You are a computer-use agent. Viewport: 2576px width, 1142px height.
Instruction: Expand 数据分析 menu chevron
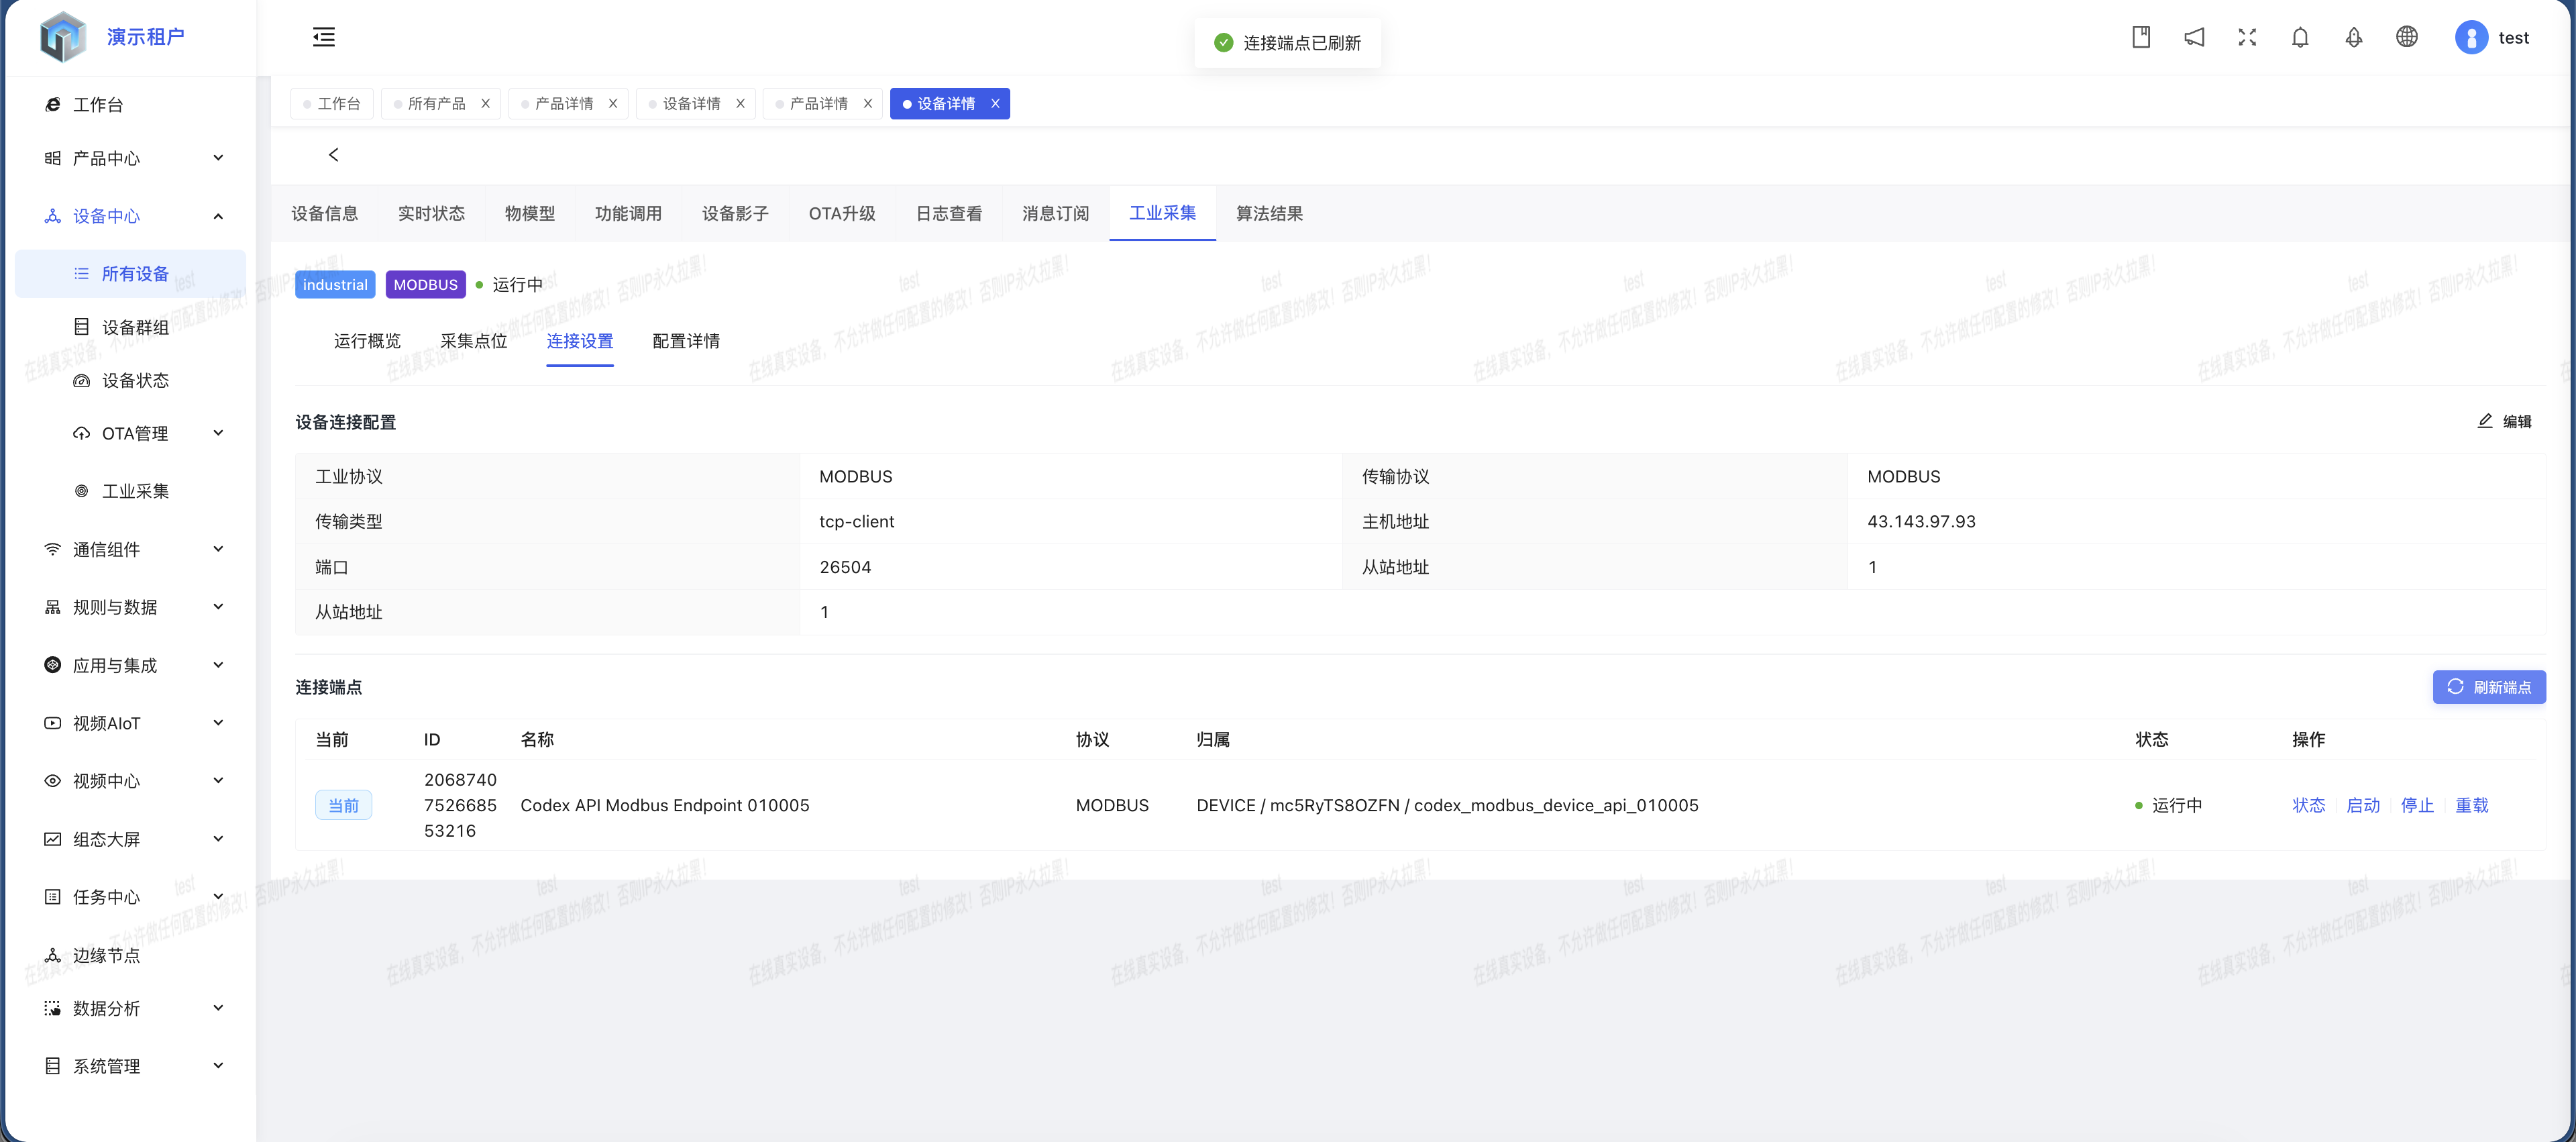click(x=218, y=1008)
